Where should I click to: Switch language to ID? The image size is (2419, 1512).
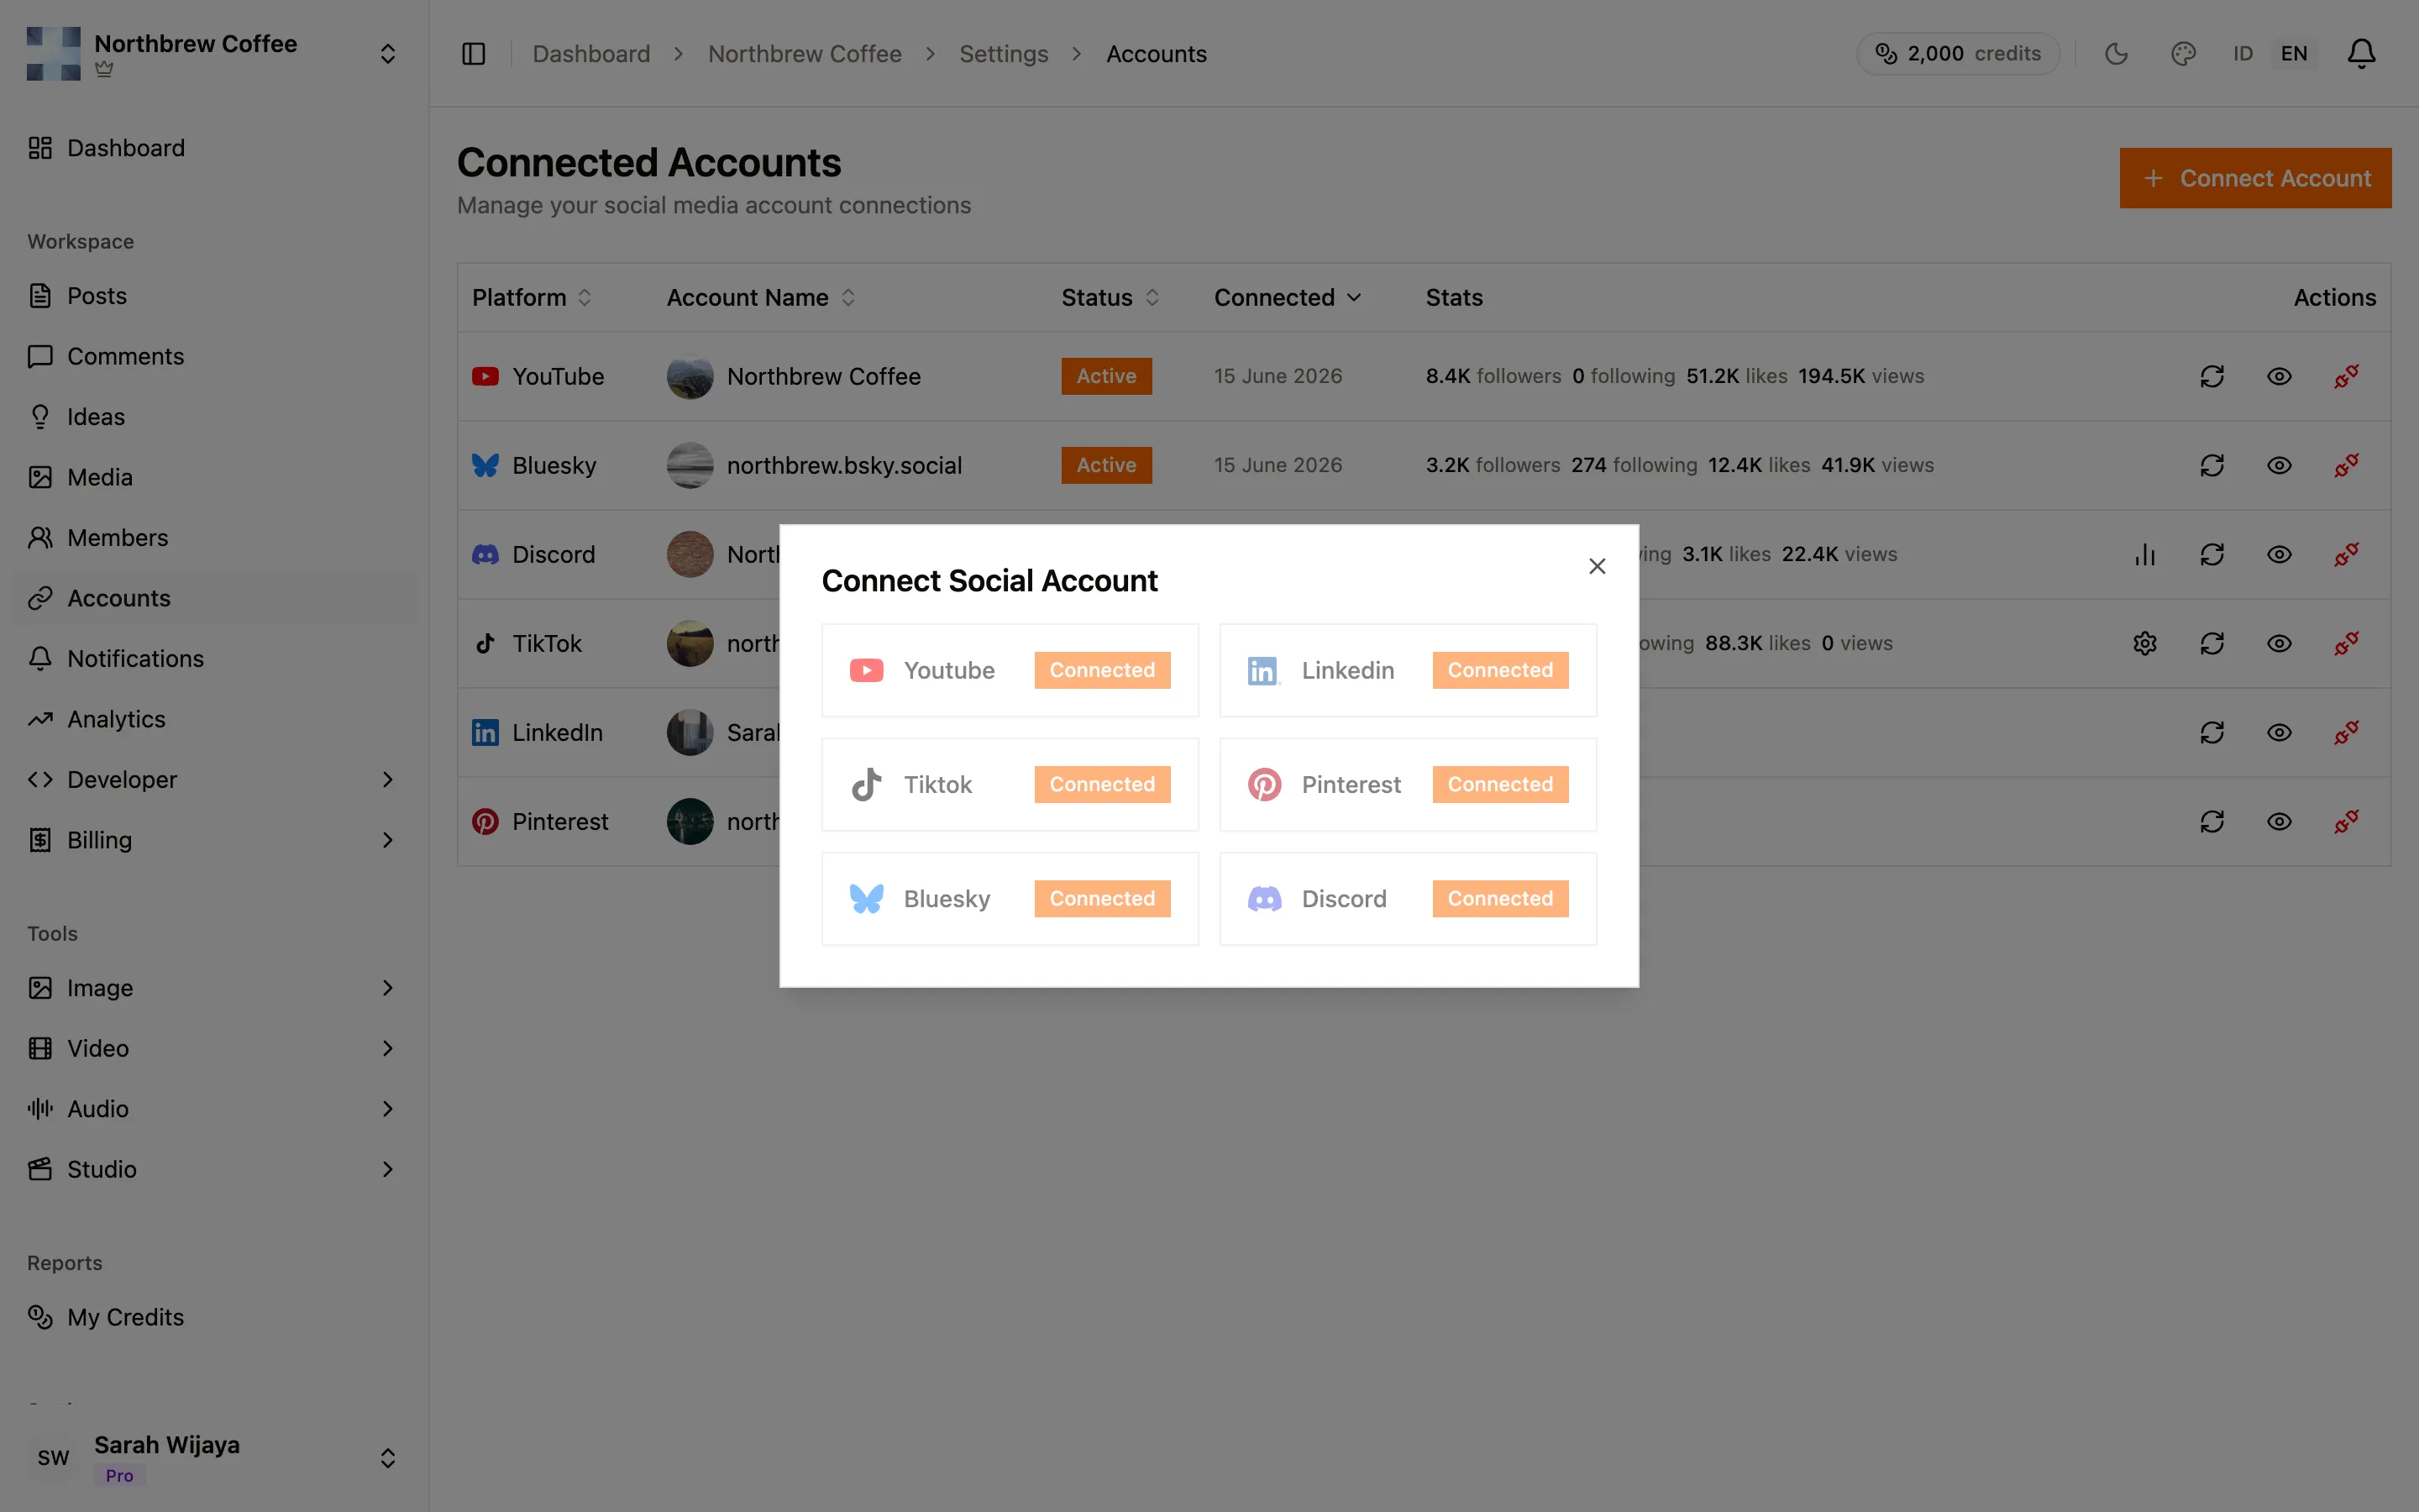2243,54
